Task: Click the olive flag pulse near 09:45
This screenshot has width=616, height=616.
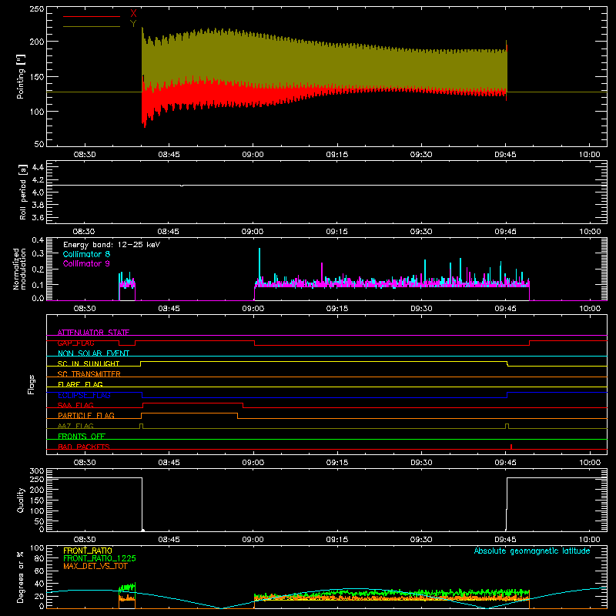Action: click(507, 427)
